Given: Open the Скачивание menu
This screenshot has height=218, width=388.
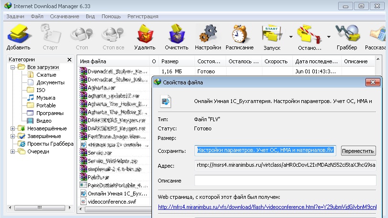Looking at the screenshot, I should [x=65, y=16].
